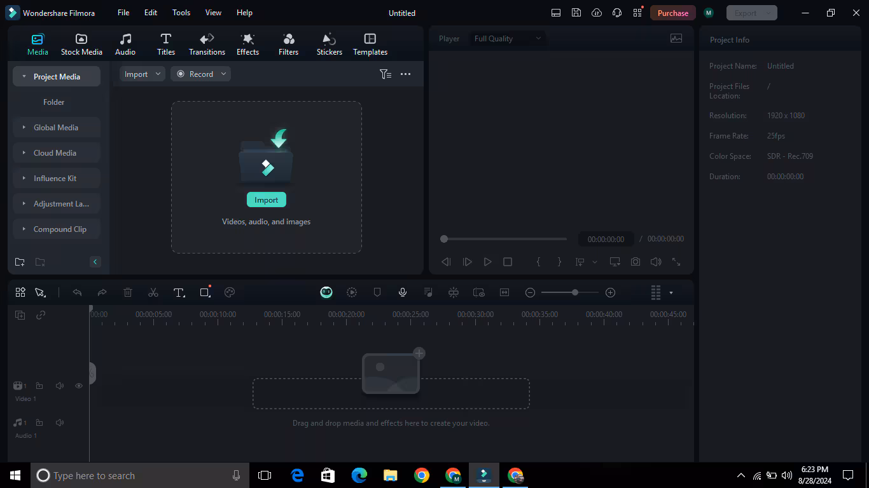Select the crop tool with red dot
Screen dimensions: 869x488
coord(205,292)
